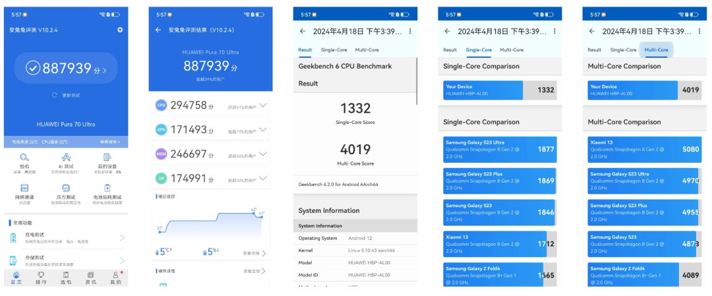Tap the 重新测试 retest refresh icon
Viewport: 712px width, 296px height.
click(55, 96)
